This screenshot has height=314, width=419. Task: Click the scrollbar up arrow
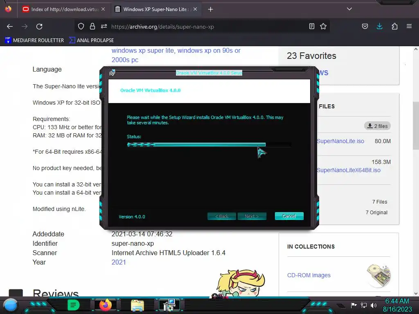pos(416,49)
